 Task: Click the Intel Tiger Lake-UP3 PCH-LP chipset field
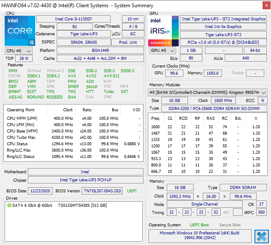click(86, 180)
